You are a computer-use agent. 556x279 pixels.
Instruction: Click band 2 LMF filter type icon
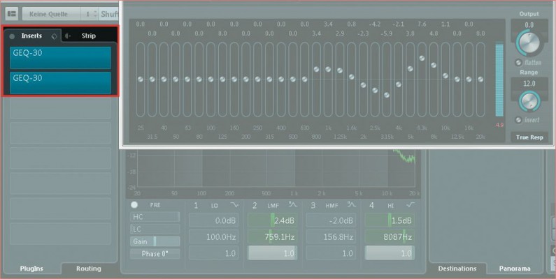pos(293,205)
